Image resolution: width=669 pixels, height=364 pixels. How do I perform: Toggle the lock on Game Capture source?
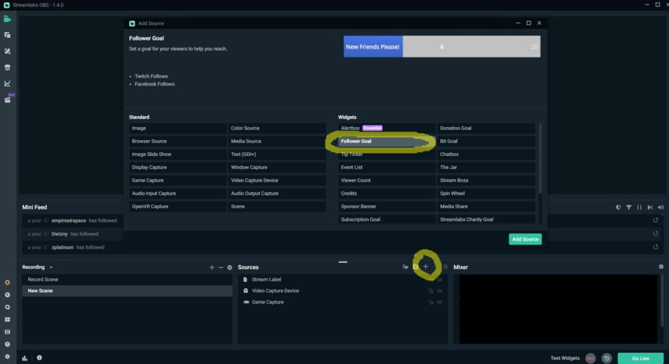pyautogui.click(x=431, y=302)
